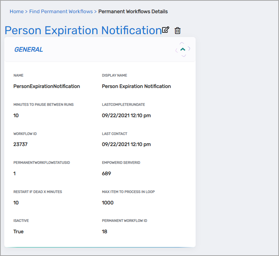279x256 pixels.
Task: Click the edit pencil icon beside the title
Action: point(165,30)
